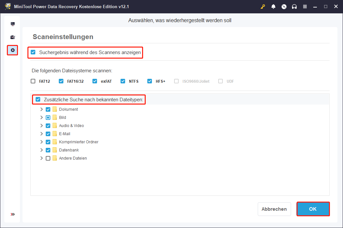Click the Datenbank folder icon

(x=55, y=150)
